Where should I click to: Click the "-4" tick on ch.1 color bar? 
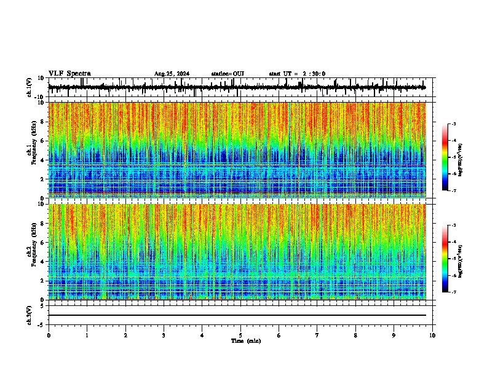[x=453, y=141]
